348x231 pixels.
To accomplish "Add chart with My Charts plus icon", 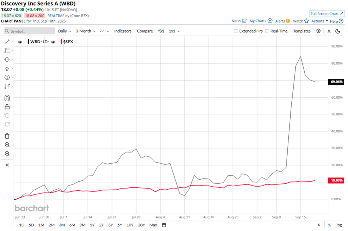I will [x=270, y=21].
